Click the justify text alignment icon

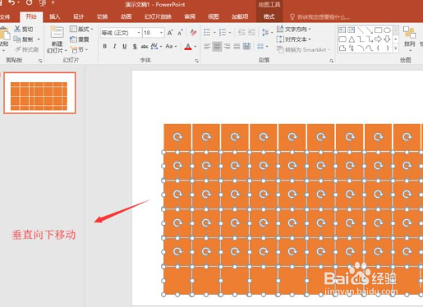point(237,46)
